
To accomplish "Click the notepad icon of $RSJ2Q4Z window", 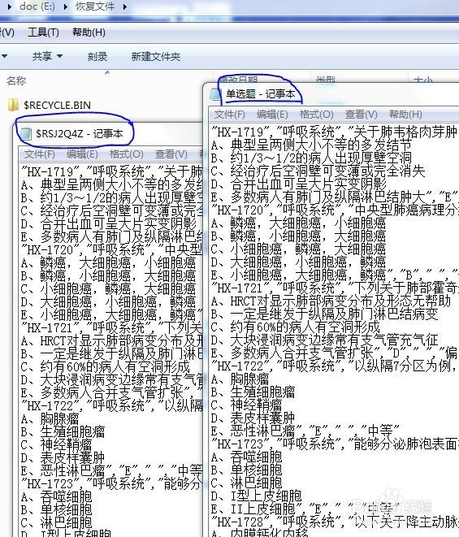I will pos(26,133).
